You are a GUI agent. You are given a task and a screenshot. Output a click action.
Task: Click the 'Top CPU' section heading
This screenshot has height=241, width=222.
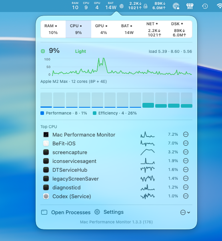49,127
